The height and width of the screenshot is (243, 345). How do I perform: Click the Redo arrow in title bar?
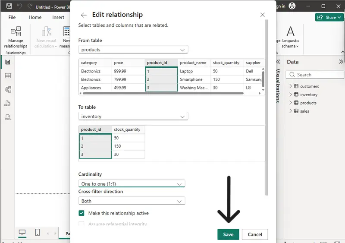coord(30,6)
